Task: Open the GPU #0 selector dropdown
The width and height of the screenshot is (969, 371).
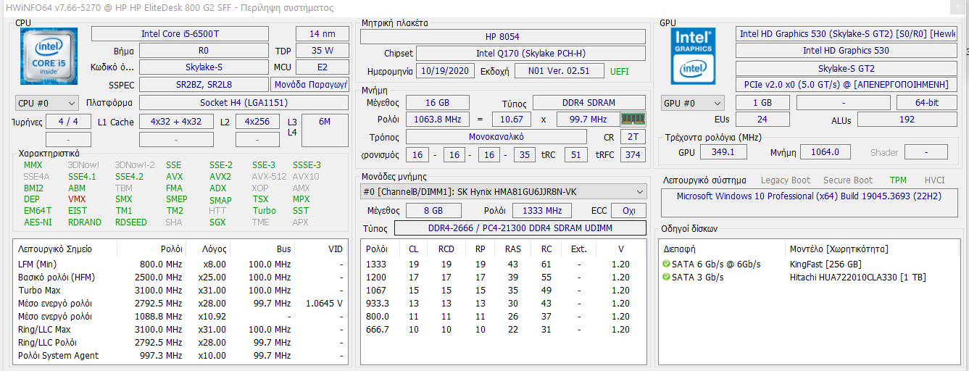Action: tap(693, 103)
